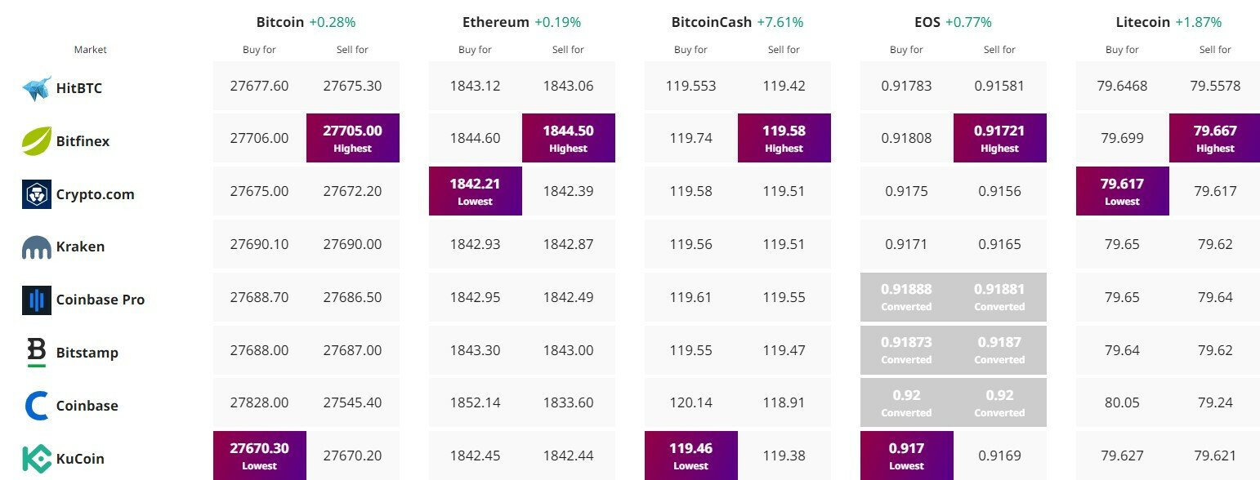Click the HitBTC exchange logo icon

click(x=37, y=87)
